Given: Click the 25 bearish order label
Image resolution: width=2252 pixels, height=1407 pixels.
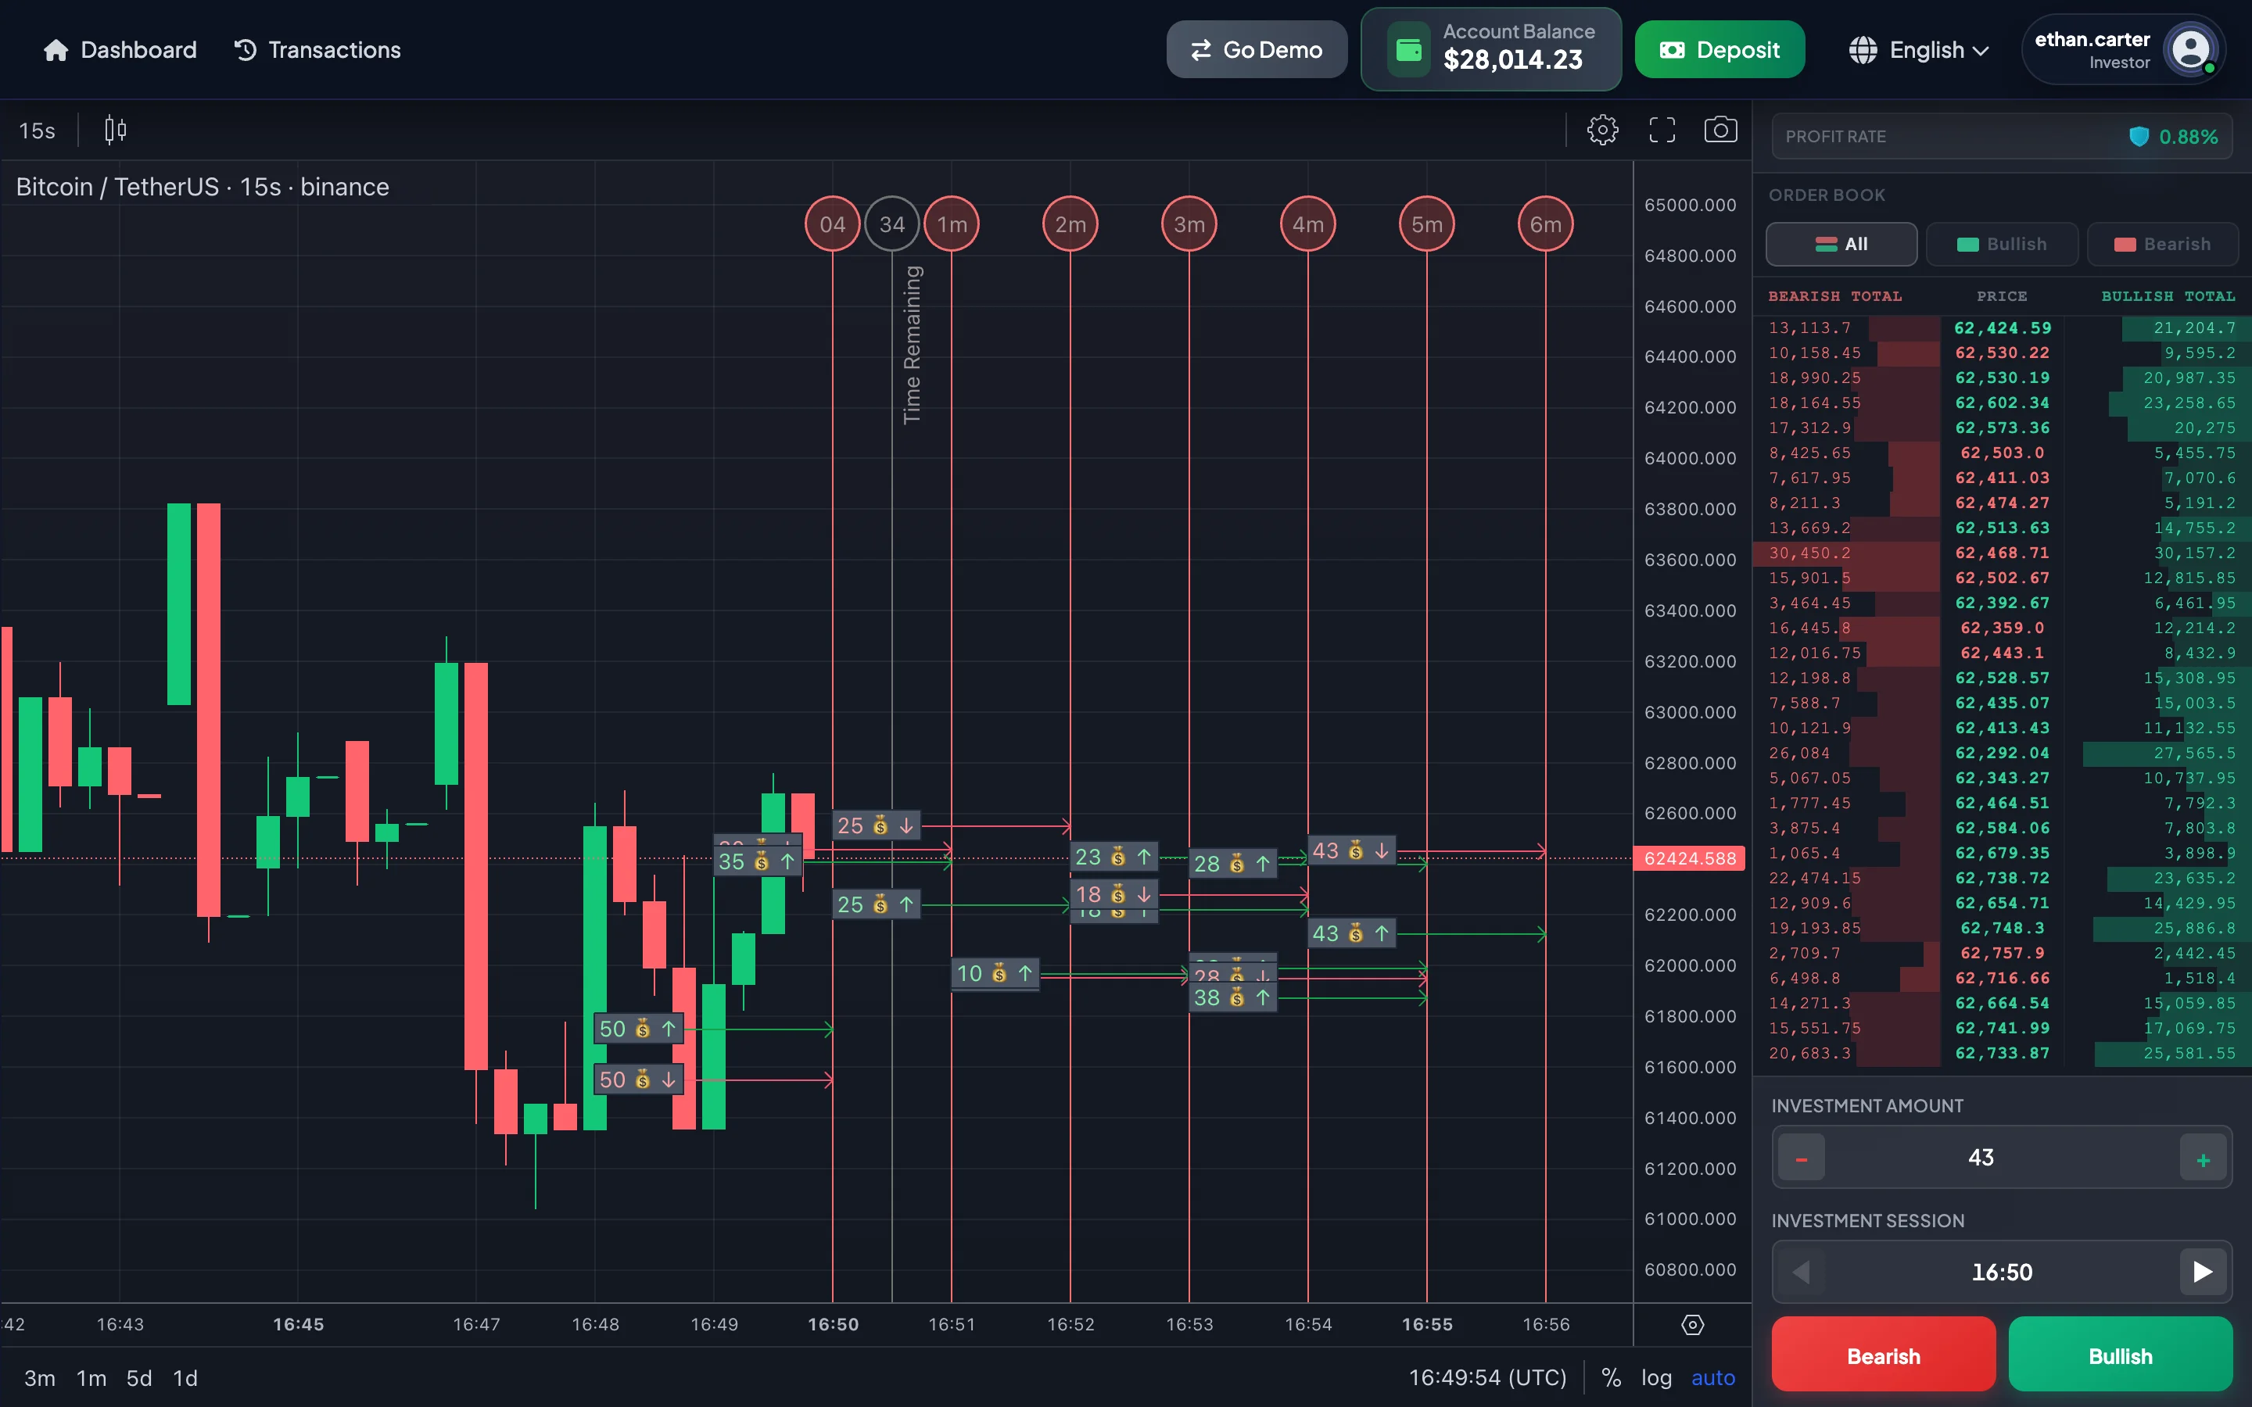Looking at the screenshot, I should point(877,825).
